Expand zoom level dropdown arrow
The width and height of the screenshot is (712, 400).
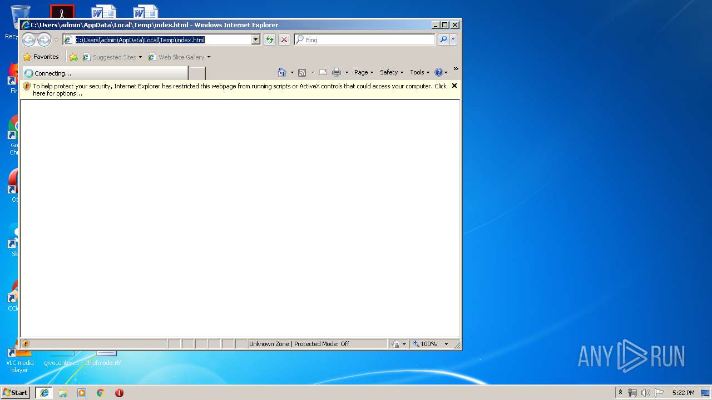click(x=446, y=344)
